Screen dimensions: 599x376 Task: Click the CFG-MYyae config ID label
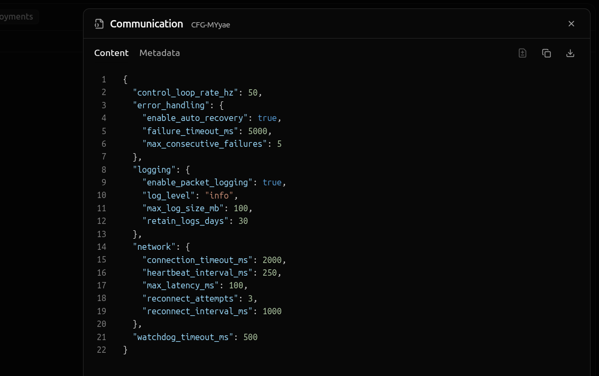click(x=210, y=25)
